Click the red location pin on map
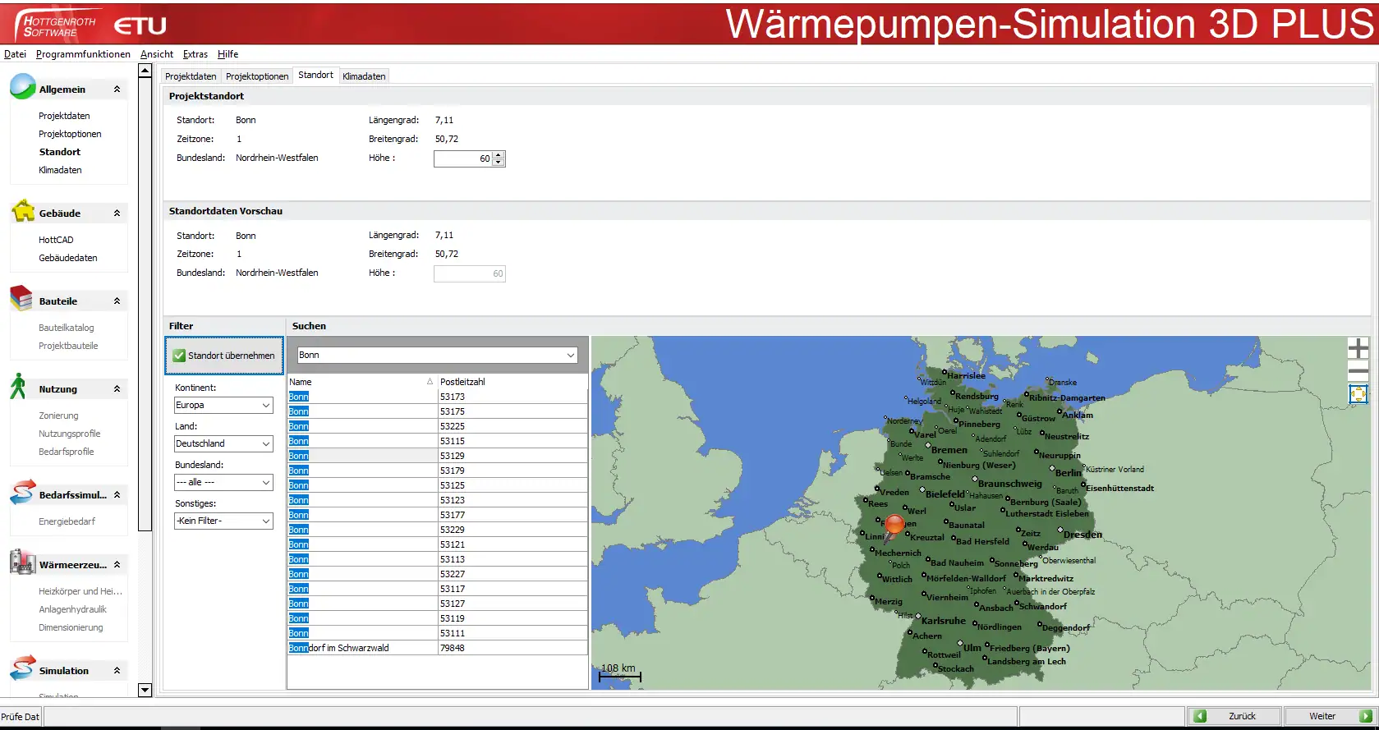Viewport: 1379px width, 730px height. (894, 524)
